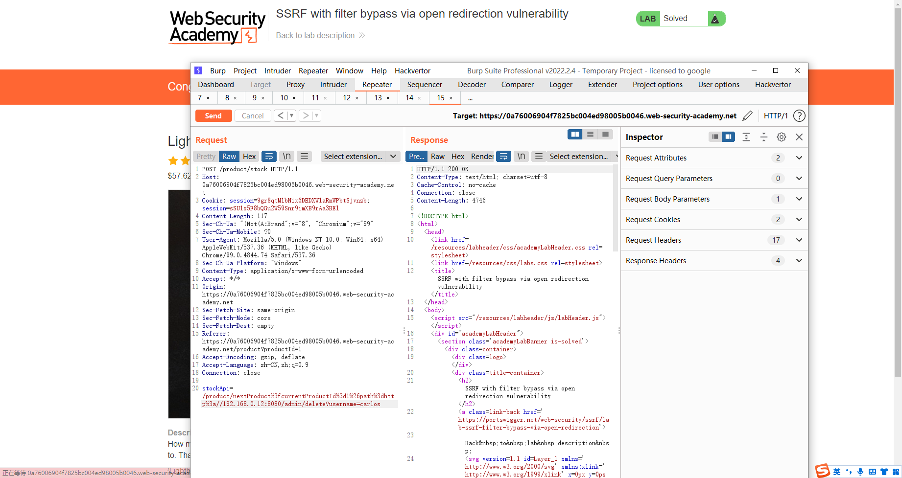Select stacked horizontal layout view
Viewport: 902px width, 478px height.
click(590, 134)
